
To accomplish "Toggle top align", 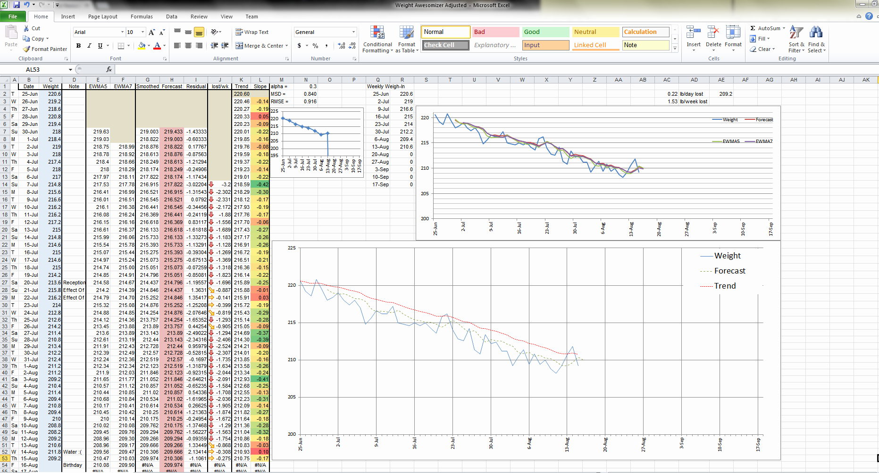I will tap(177, 32).
